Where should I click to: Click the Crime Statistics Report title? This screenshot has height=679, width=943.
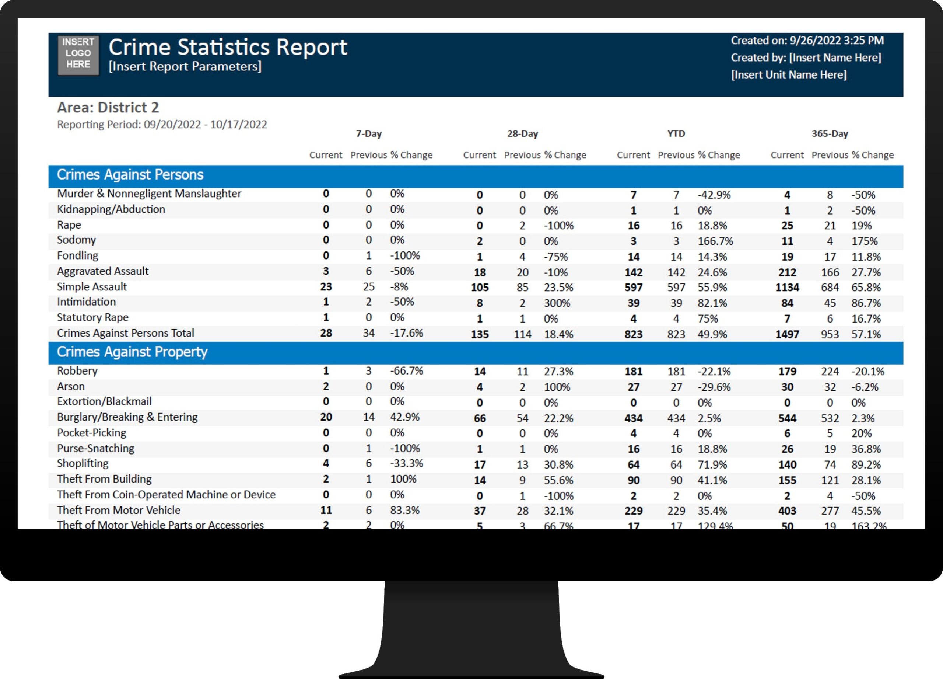click(227, 46)
